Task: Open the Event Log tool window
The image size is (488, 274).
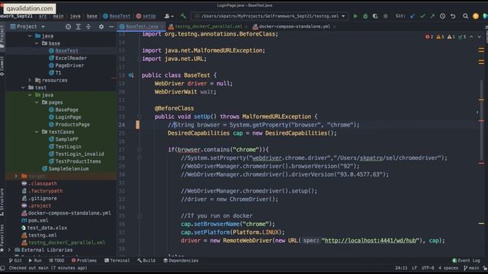Action: tap(466, 260)
